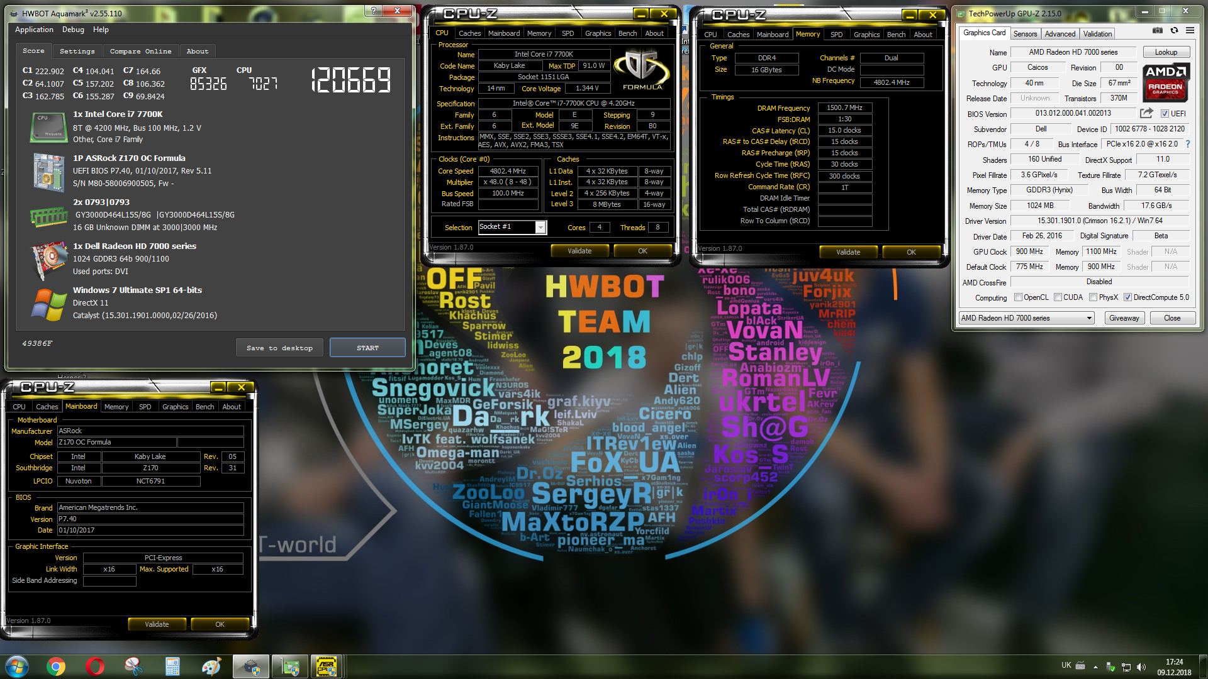This screenshot has width=1208, height=679.
Task: Open the Debug menu in Aquamark
Action: coord(73,30)
